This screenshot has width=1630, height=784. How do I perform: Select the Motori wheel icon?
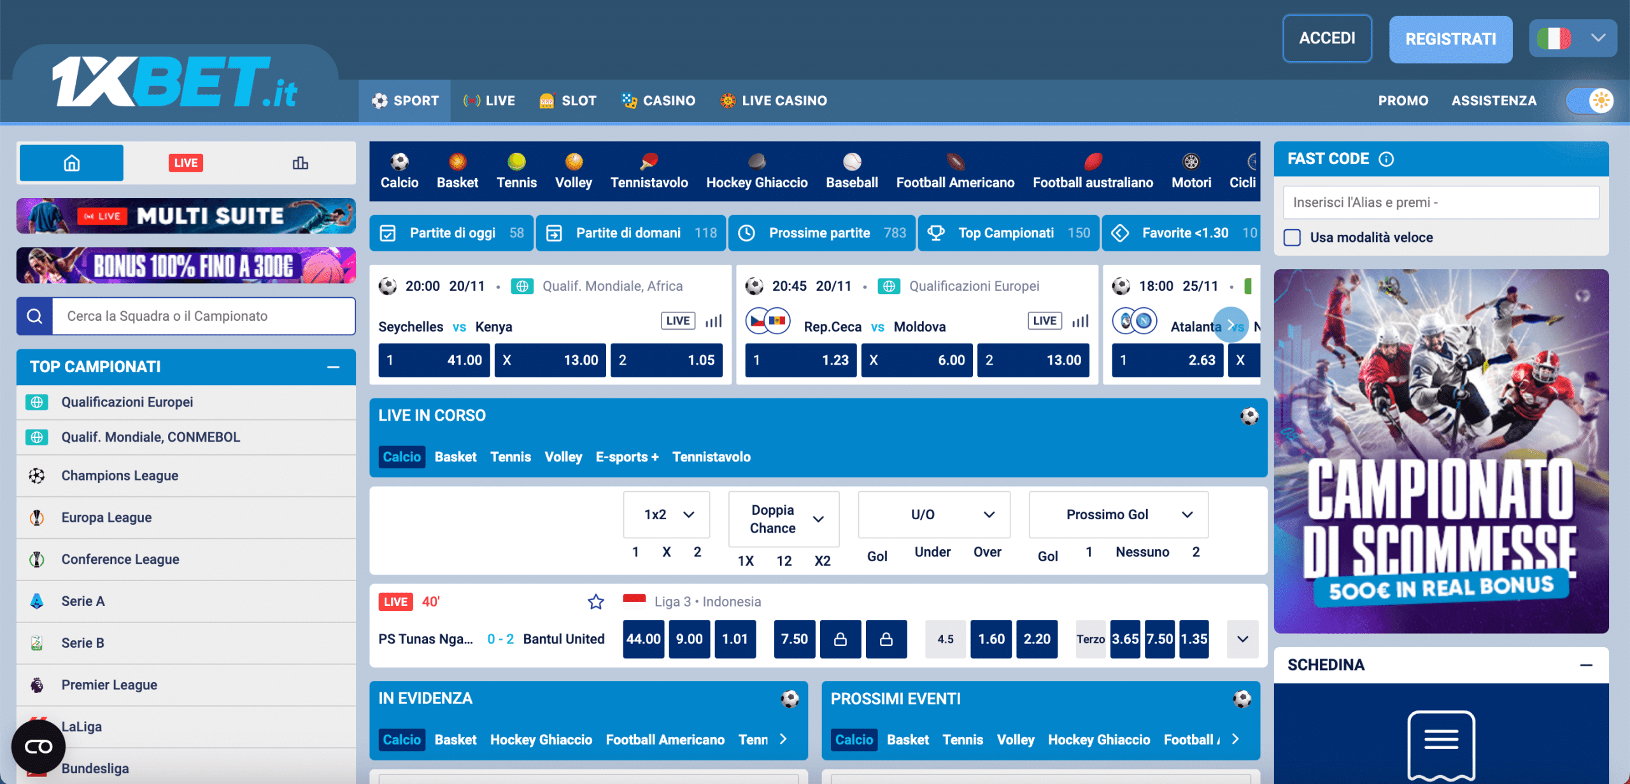1191,162
